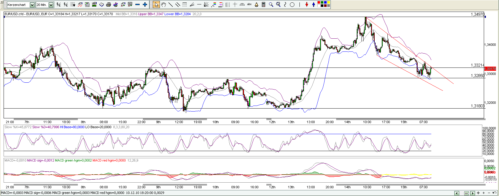Click the printer icon
The image size is (499, 196).
coord(109,4)
